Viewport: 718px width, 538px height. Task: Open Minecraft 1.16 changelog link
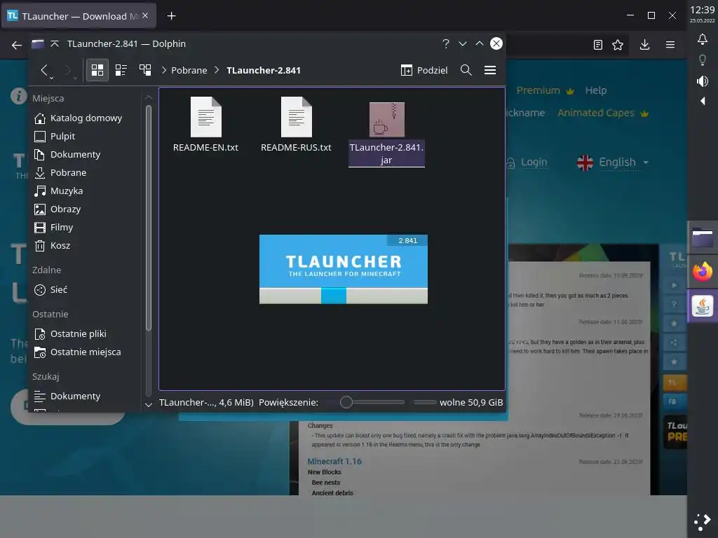334,461
